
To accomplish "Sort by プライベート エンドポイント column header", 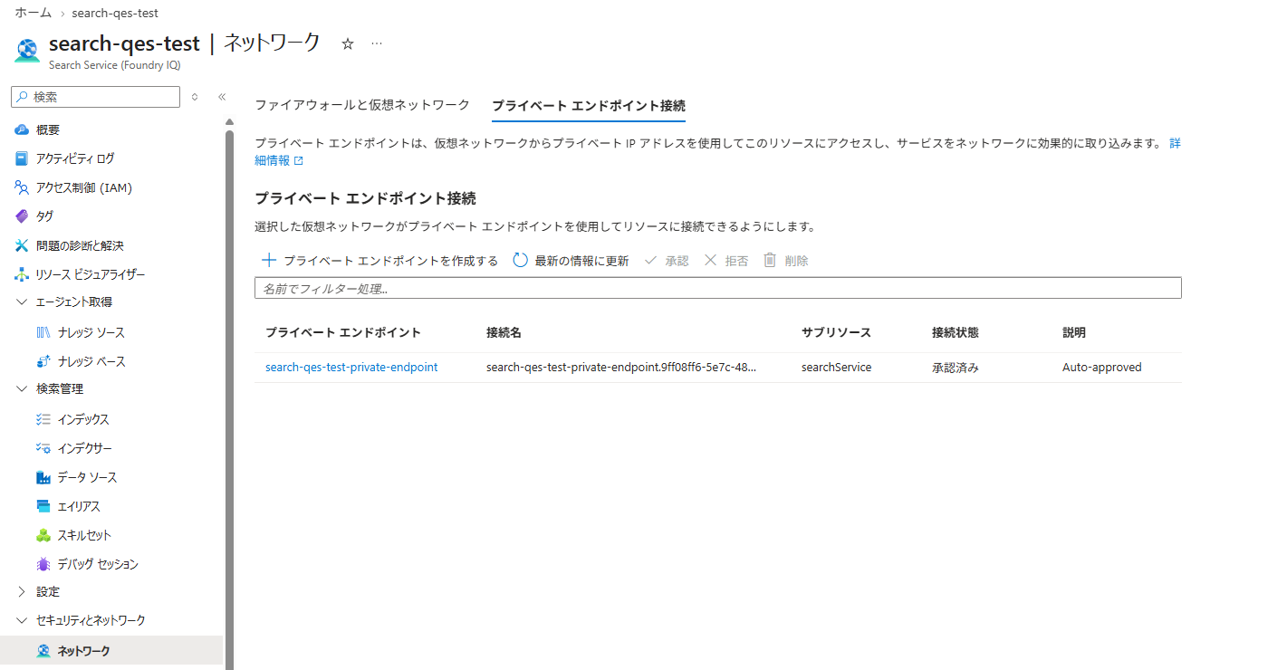I will pos(343,332).
